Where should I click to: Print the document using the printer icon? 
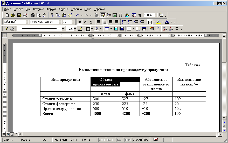tap(33, 15)
